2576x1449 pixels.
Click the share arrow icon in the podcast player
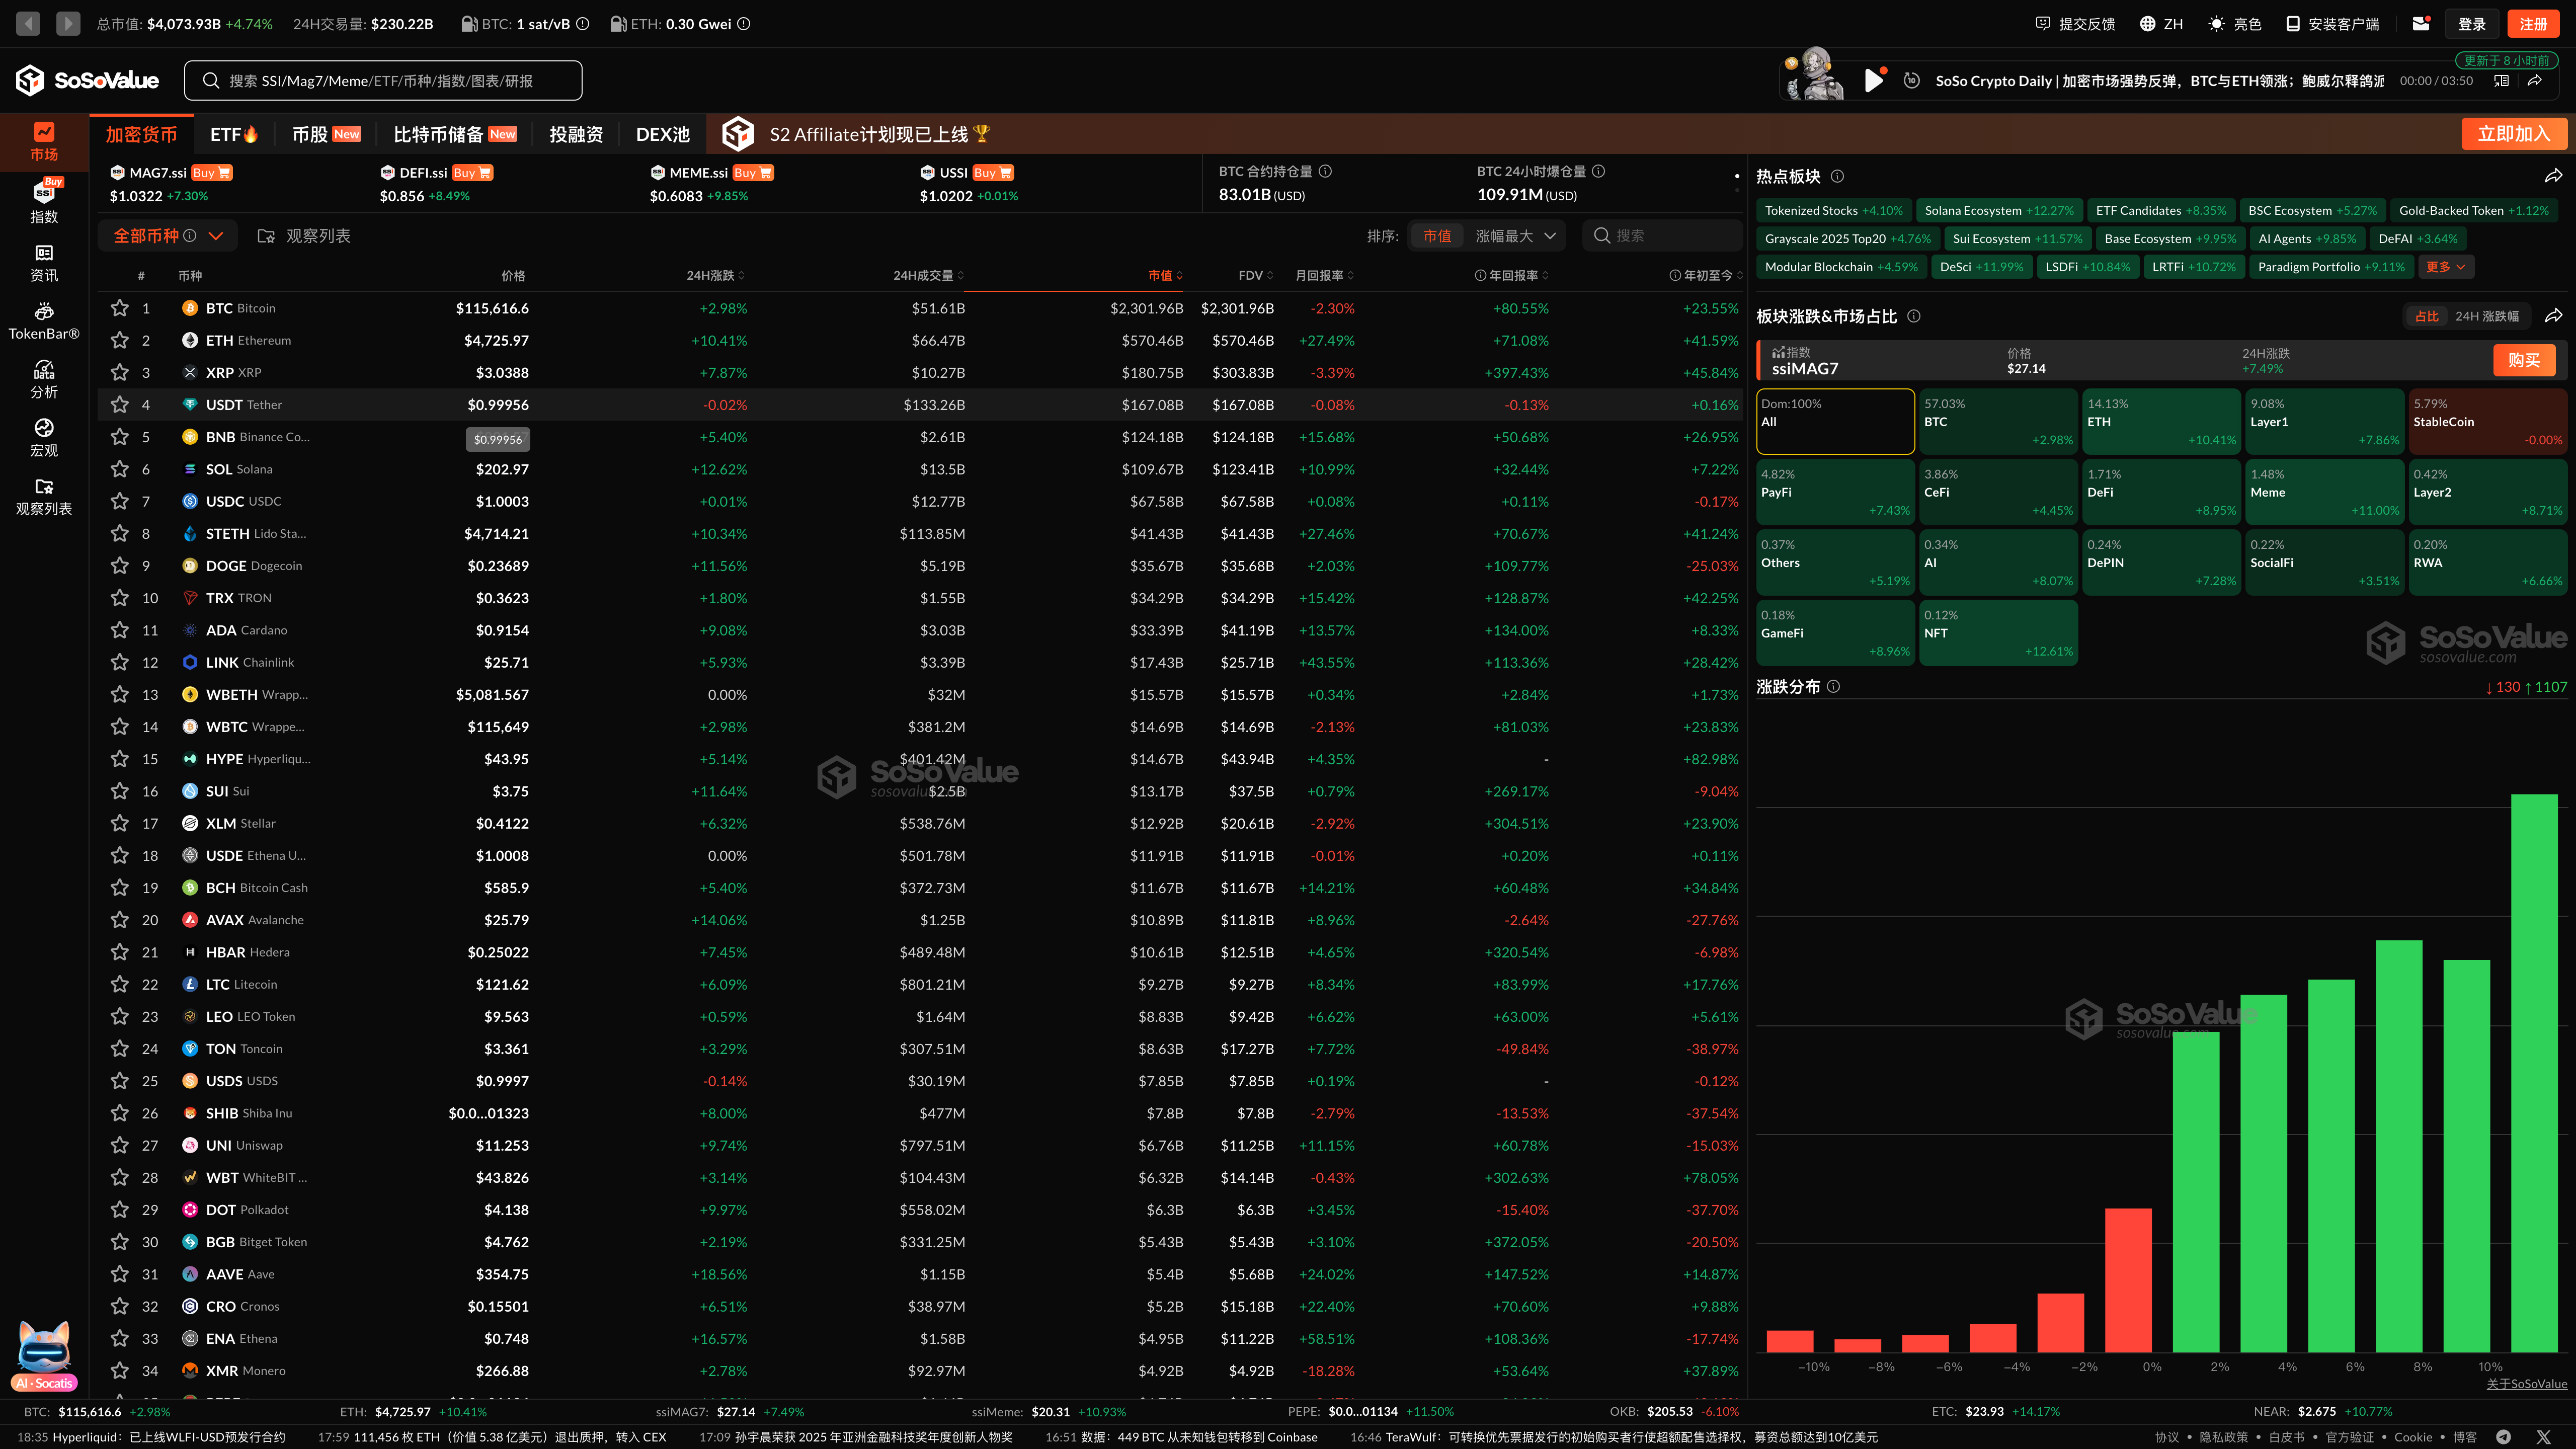tap(2535, 81)
